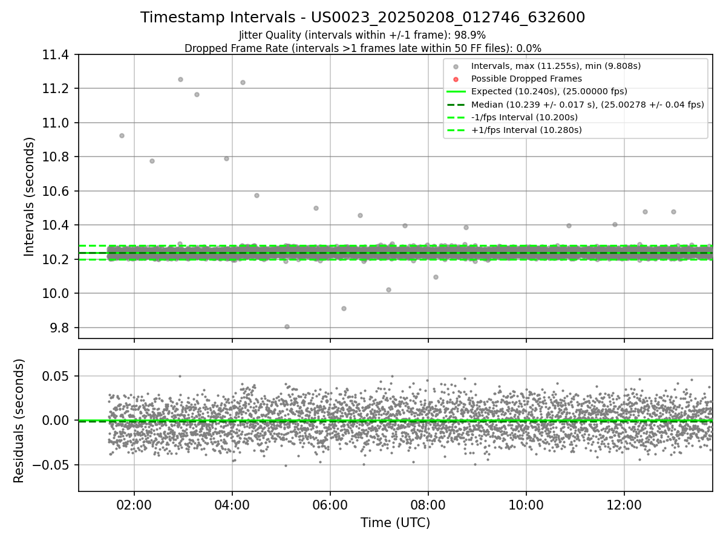
Task: Click the 04:00 x-axis tick label
Action: pos(232,504)
